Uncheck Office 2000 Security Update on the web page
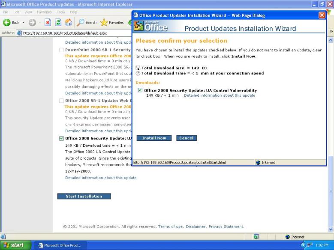Image resolution: width=334 pixels, height=250 pixels. tap(61, 139)
